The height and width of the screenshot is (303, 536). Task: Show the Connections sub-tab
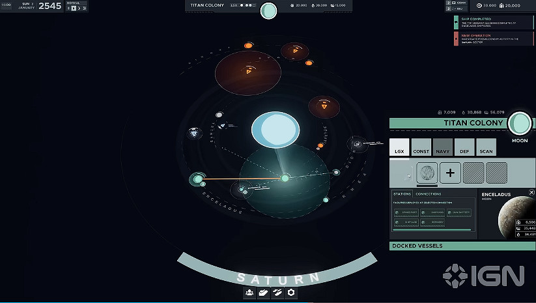428,194
